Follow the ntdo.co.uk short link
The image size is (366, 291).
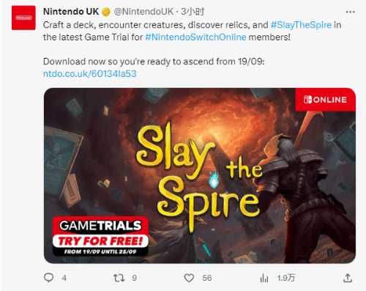[89, 74]
